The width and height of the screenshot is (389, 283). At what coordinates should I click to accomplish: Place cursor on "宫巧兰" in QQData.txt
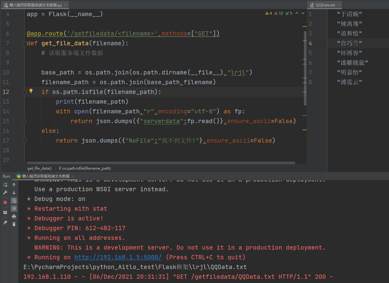[350, 43]
